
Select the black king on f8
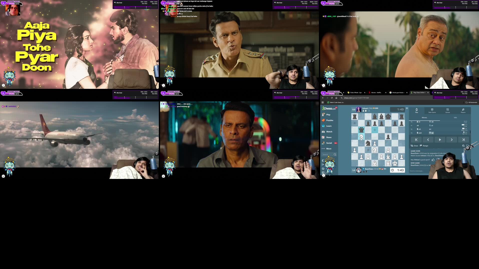(x=388, y=116)
